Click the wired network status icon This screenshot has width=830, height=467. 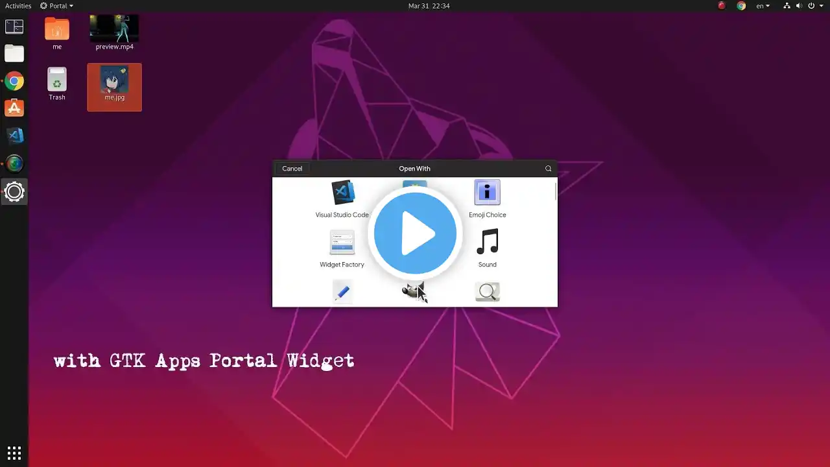click(787, 6)
